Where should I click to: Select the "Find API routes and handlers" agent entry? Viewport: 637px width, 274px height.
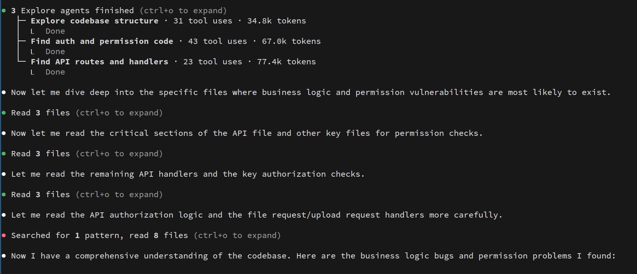pyautogui.click(x=100, y=62)
